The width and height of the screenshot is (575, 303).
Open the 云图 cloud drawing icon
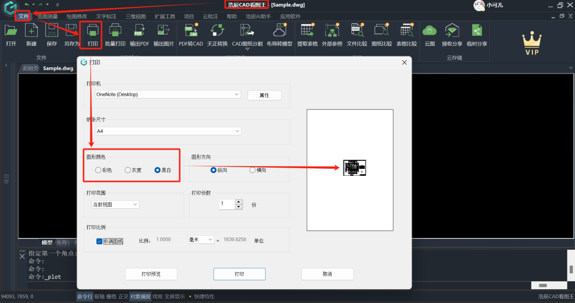(x=430, y=30)
